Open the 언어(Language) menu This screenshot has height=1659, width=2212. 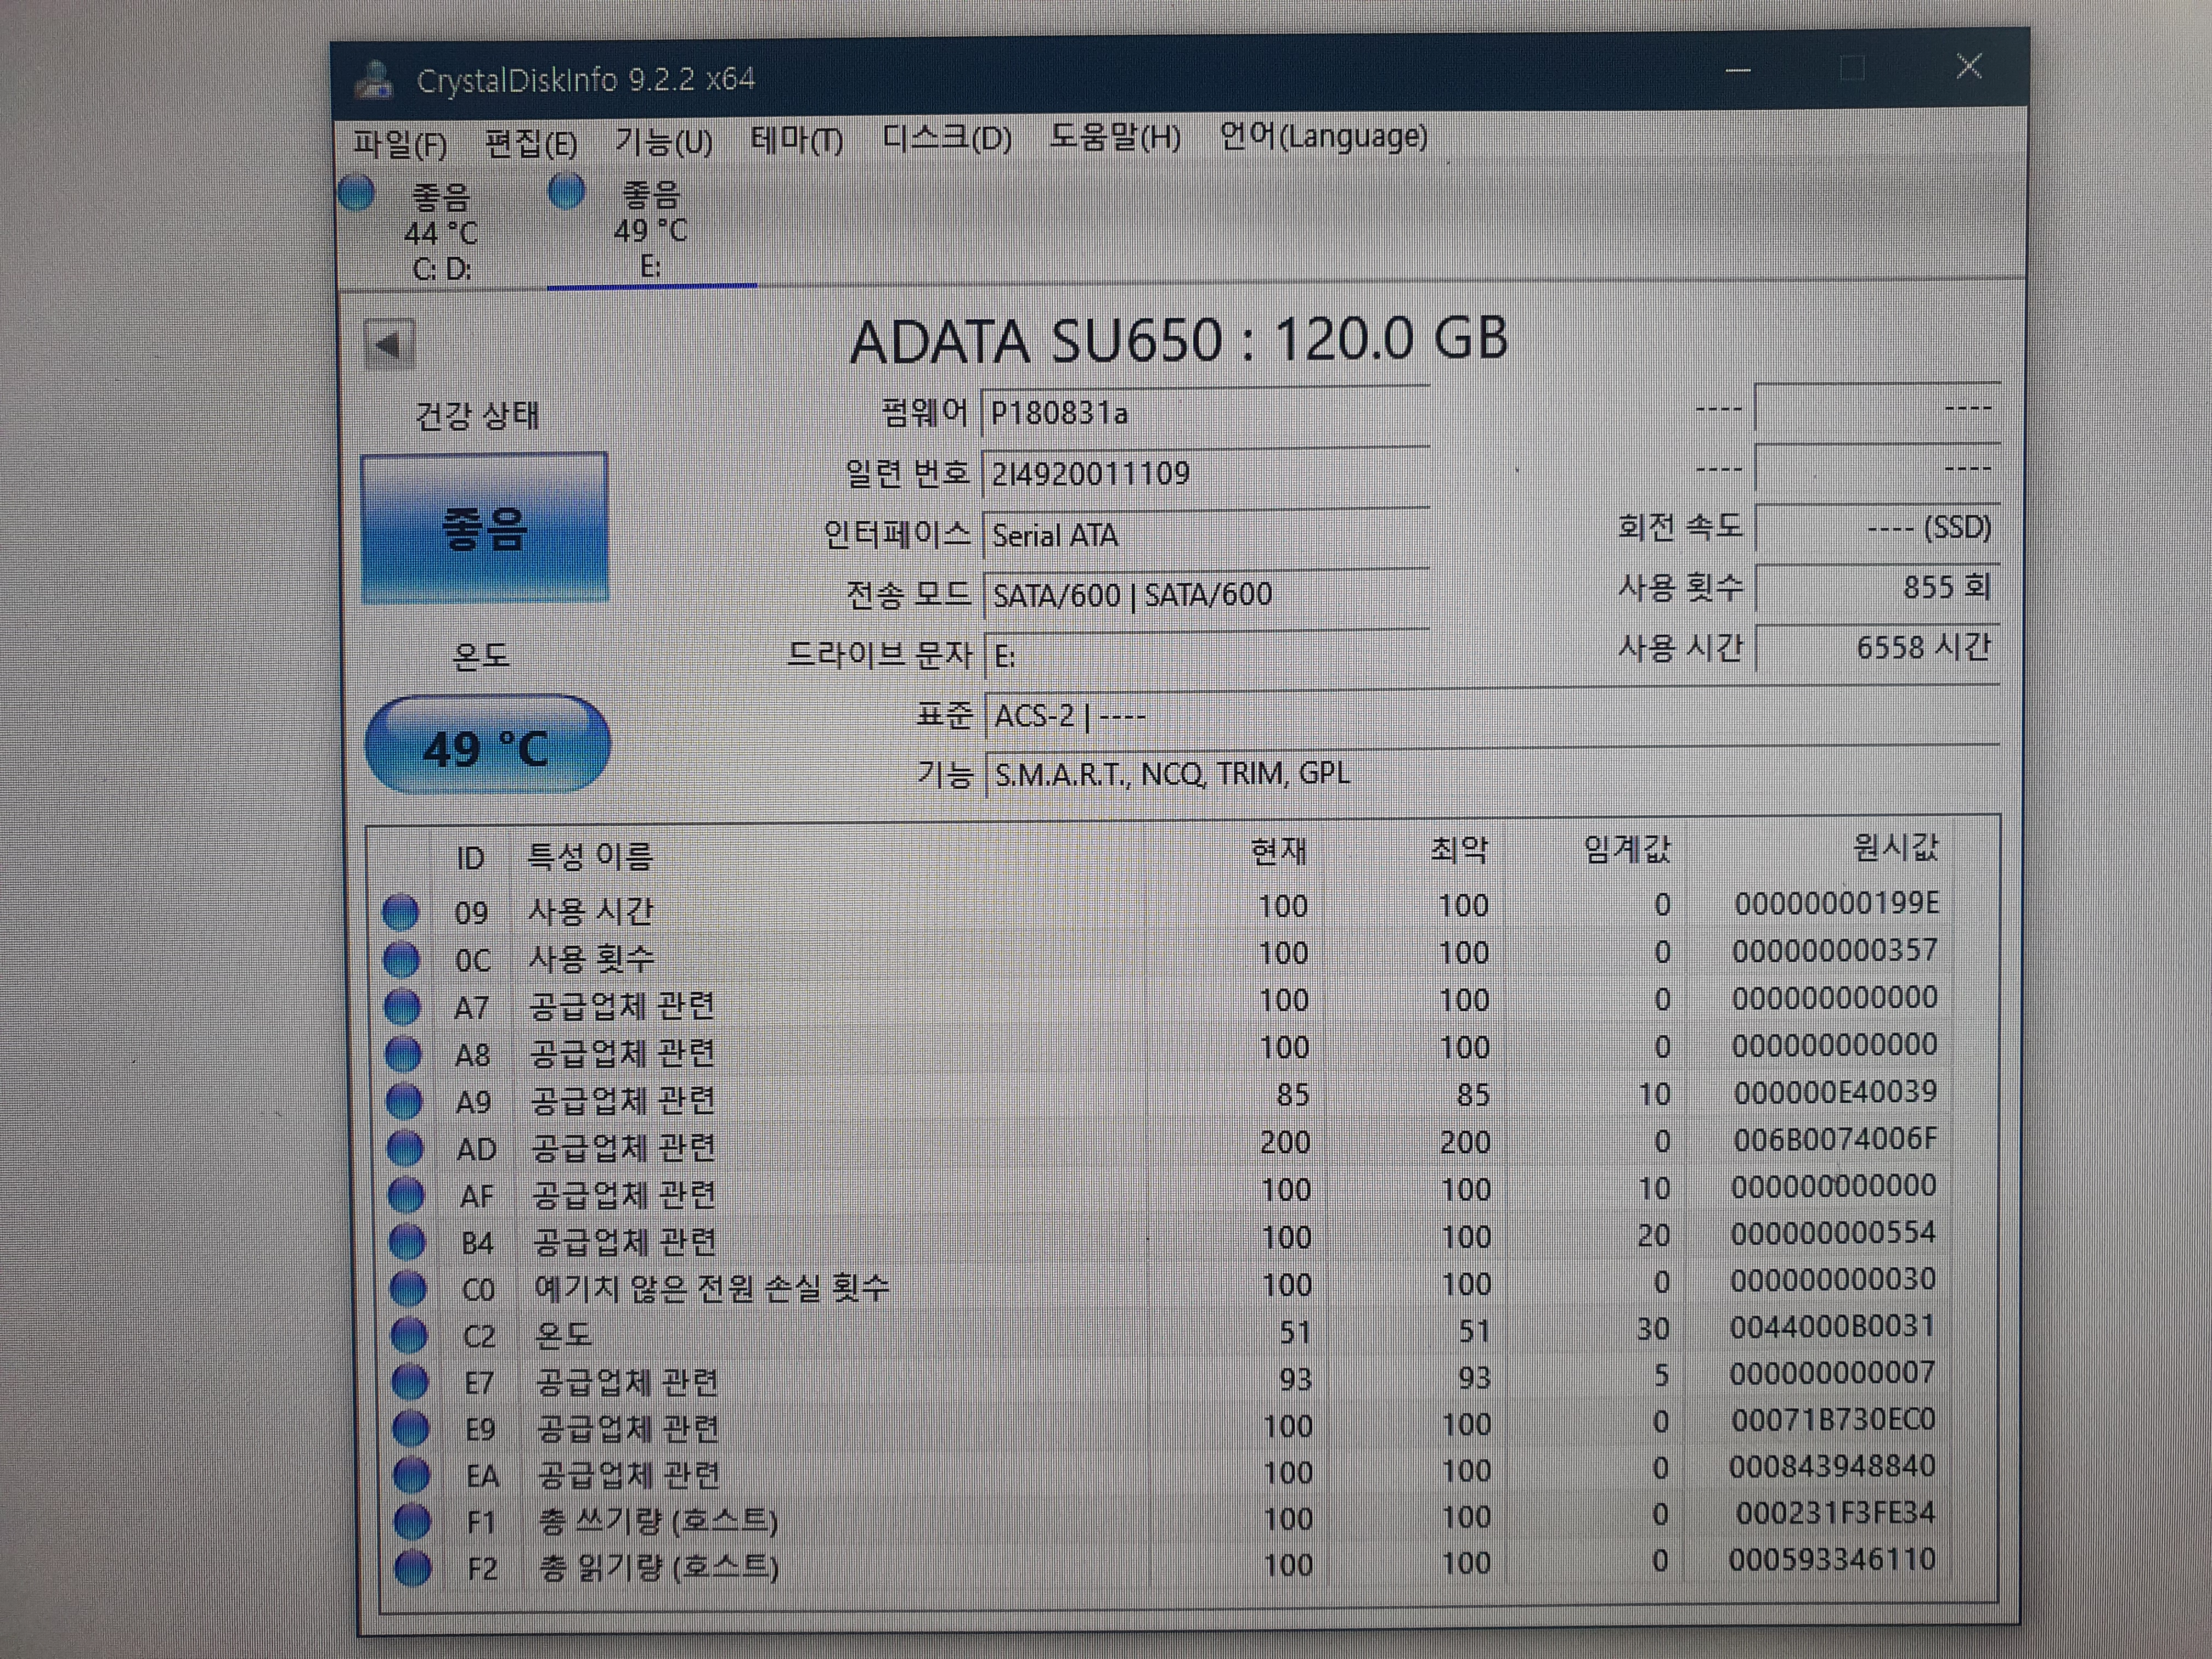click(1323, 136)
